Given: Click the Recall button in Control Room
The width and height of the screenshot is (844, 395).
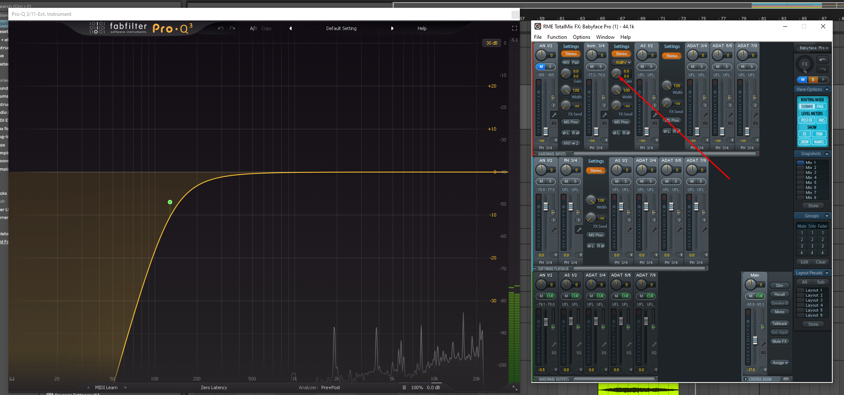Looking at the screenshot, I should click(x=779, y=294).
